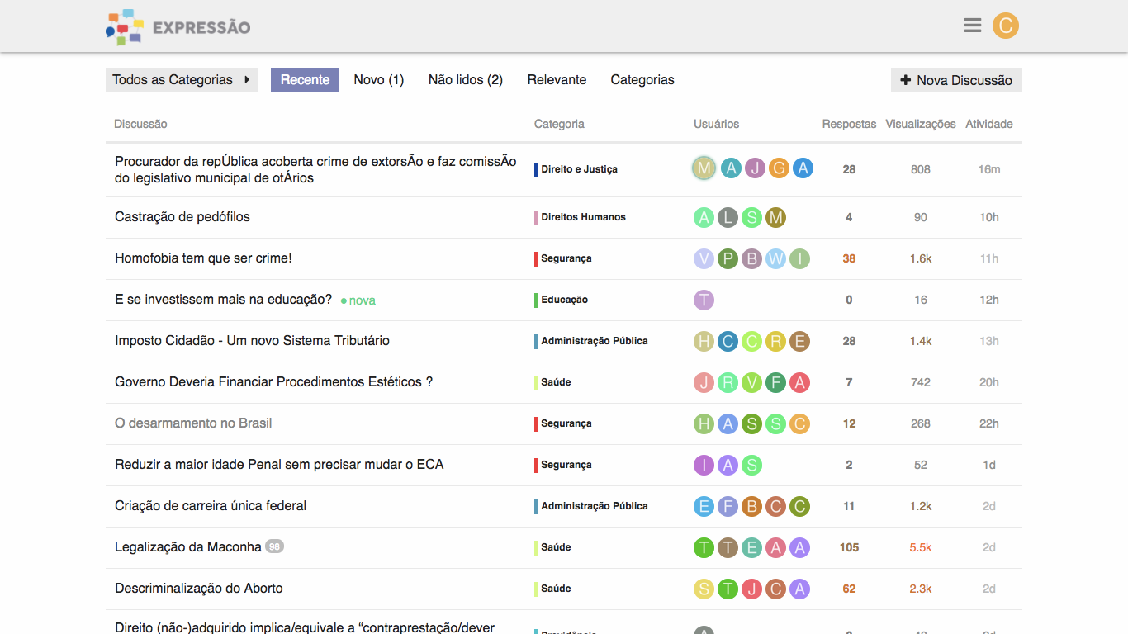
Task: Click the 98 unread badge on Maconha
Action: (275, 546)
